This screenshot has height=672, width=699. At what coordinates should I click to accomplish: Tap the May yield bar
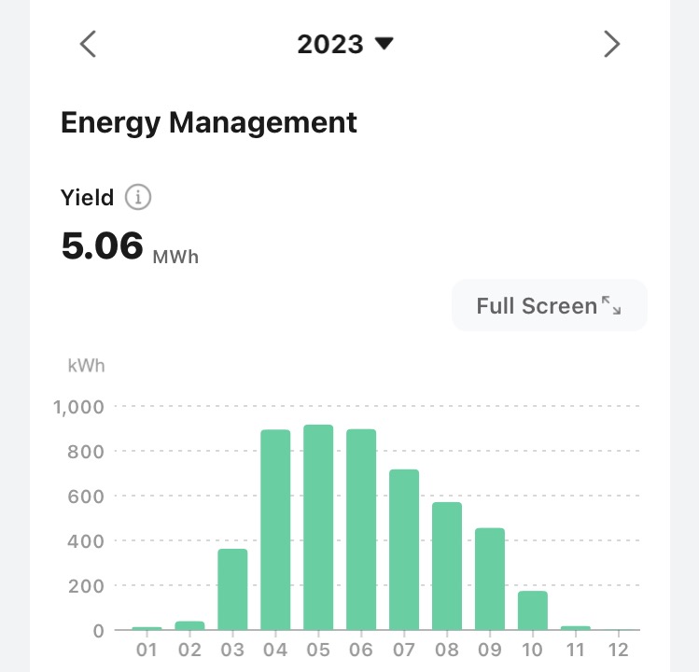(318, 527)
